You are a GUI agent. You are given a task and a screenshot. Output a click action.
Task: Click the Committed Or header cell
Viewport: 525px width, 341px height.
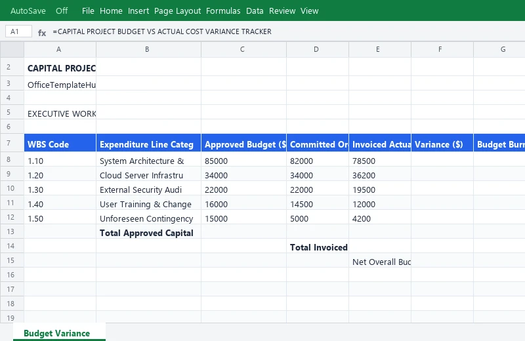[x=318, y=143]
